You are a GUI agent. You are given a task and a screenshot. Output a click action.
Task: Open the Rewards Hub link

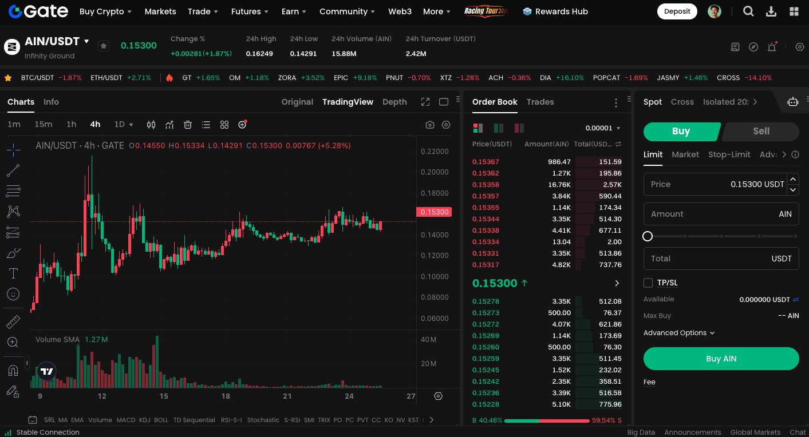(x=555, y=11)
